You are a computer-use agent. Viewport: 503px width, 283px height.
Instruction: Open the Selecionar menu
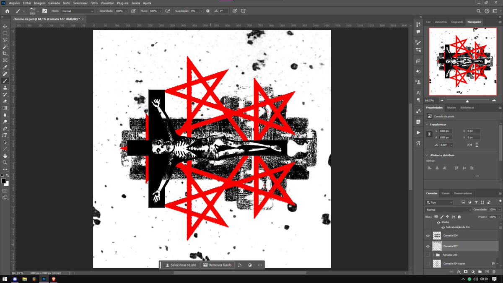point(80,3)
